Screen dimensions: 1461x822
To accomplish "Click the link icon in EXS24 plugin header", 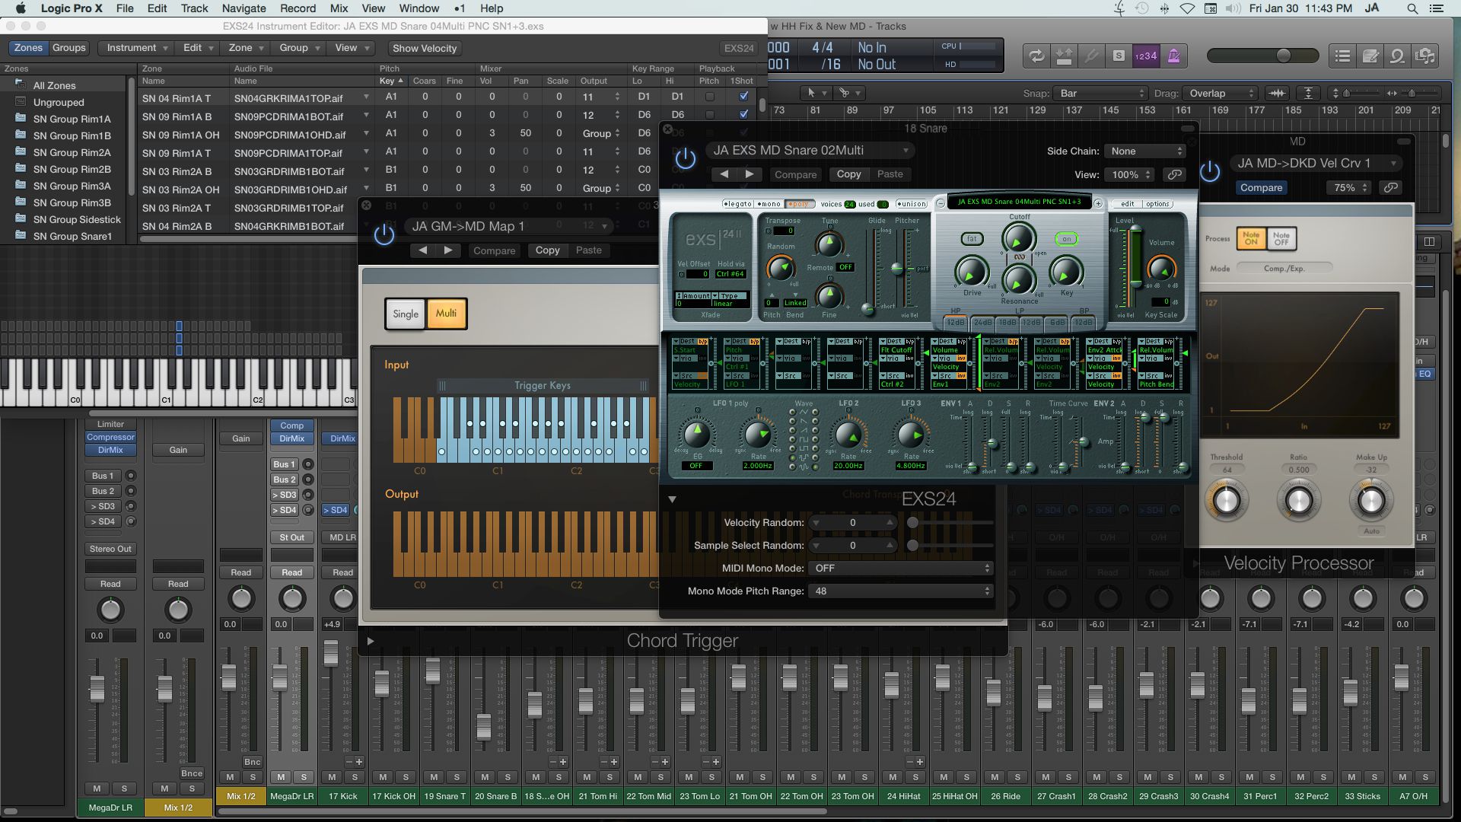I will (x=1174, y=174).
